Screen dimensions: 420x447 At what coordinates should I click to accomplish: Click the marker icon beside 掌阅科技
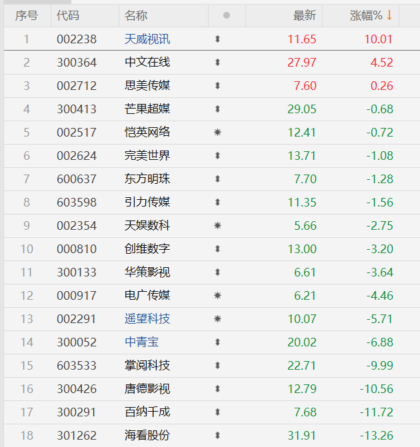point(217,366)
